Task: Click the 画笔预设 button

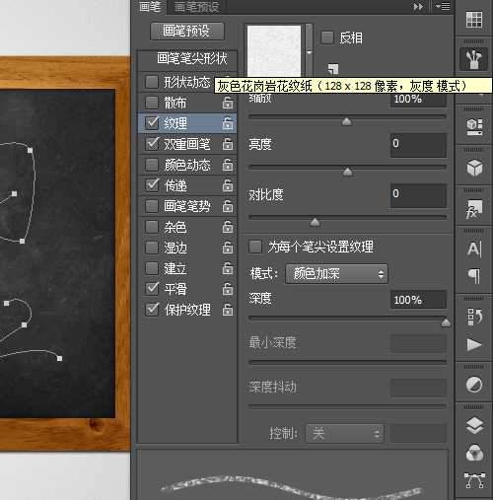Action: pyautogui.click(x=187, y=32)
